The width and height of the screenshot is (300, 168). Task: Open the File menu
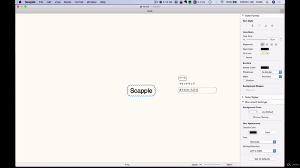pos(41,2)
